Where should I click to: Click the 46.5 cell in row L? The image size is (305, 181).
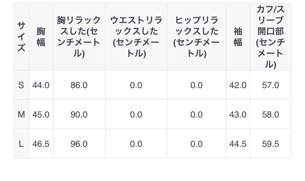41,144
